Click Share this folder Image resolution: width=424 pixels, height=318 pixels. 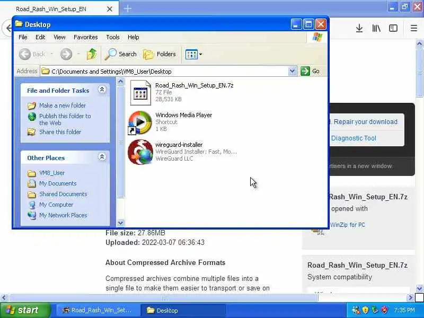point(60,132)
